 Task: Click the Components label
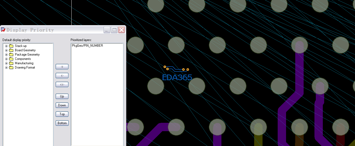[23, 59]
